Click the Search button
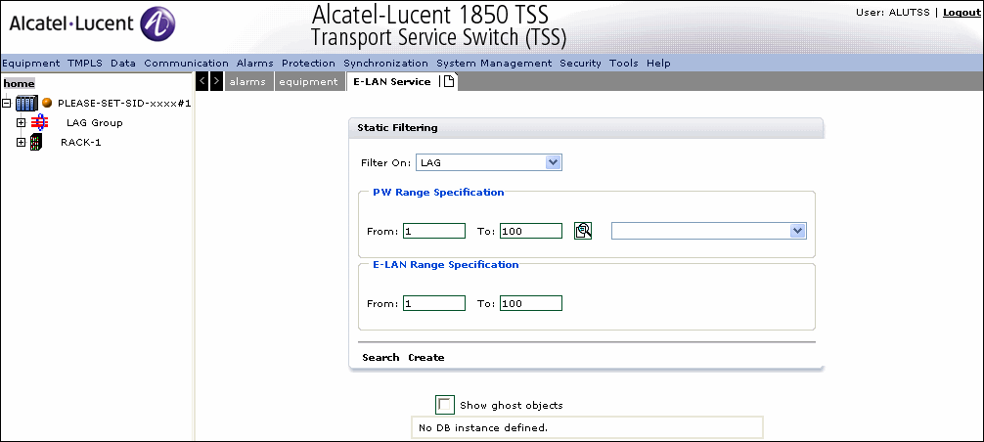Image resolution: width=984 pixels, height=442 pixels. [x=380, y=357]
